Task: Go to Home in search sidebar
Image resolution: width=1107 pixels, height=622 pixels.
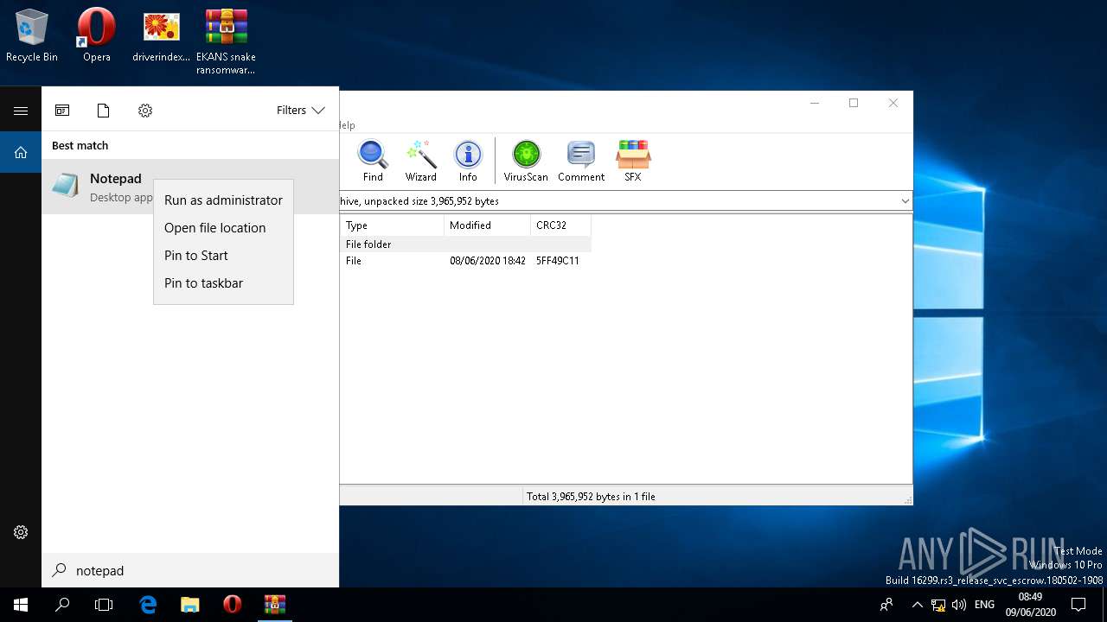Action: [x=21, y=152]
